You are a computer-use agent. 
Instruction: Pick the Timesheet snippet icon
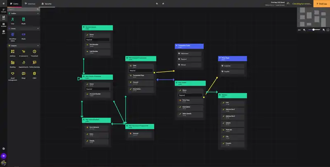[35, 52]
